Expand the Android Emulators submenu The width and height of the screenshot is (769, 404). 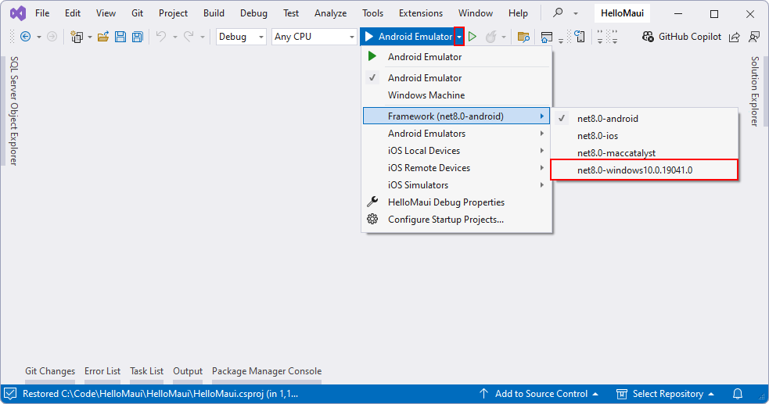coord(457,133)
